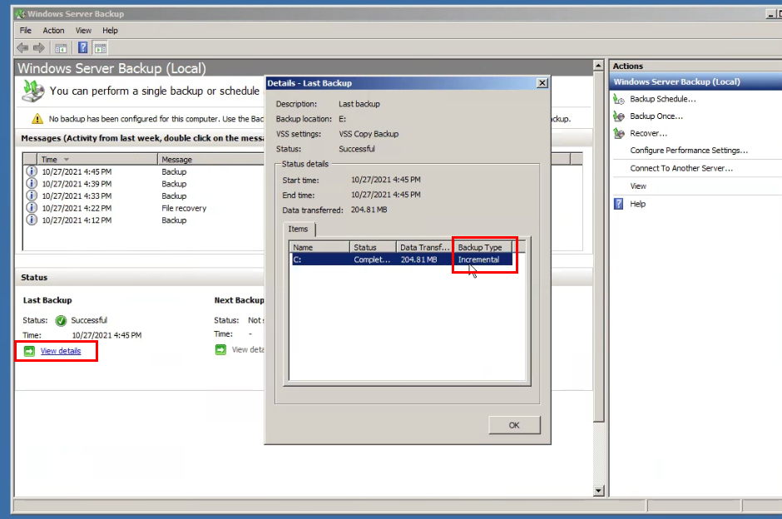The width and height of the screenshot is (782, 519).
Task: Click the Backup Once icon in Actions
Action: 619,116
